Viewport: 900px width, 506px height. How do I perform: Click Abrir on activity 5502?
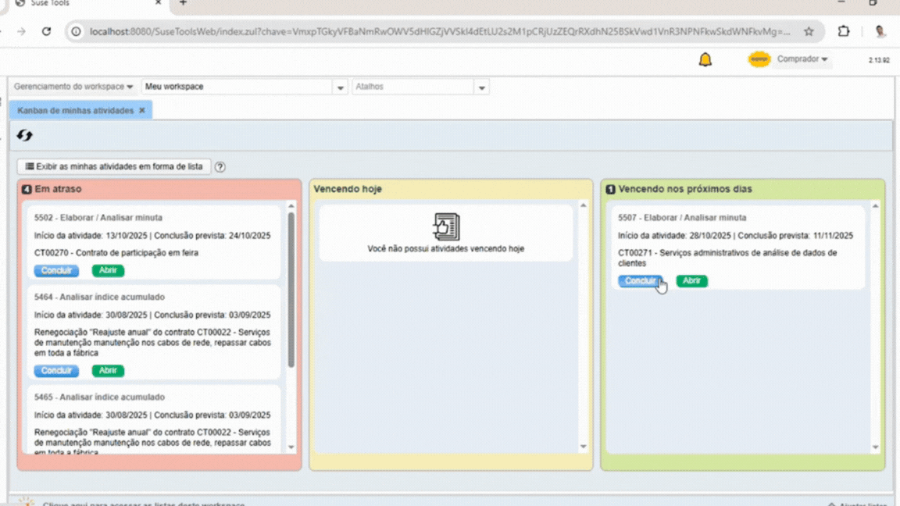click(107, 270)
